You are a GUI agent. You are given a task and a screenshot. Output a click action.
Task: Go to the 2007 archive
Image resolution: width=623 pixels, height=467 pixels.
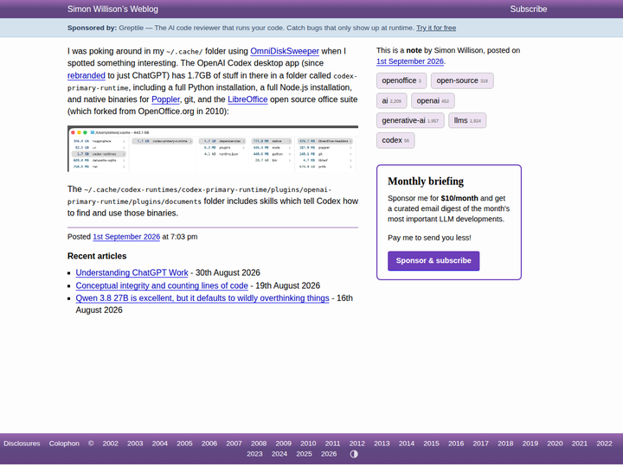(234, 444)
